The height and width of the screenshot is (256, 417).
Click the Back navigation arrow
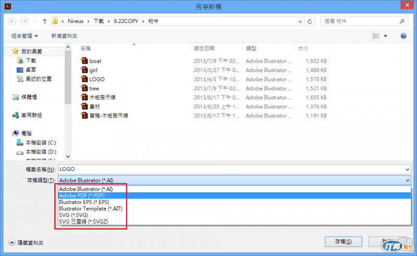point(12,21)
